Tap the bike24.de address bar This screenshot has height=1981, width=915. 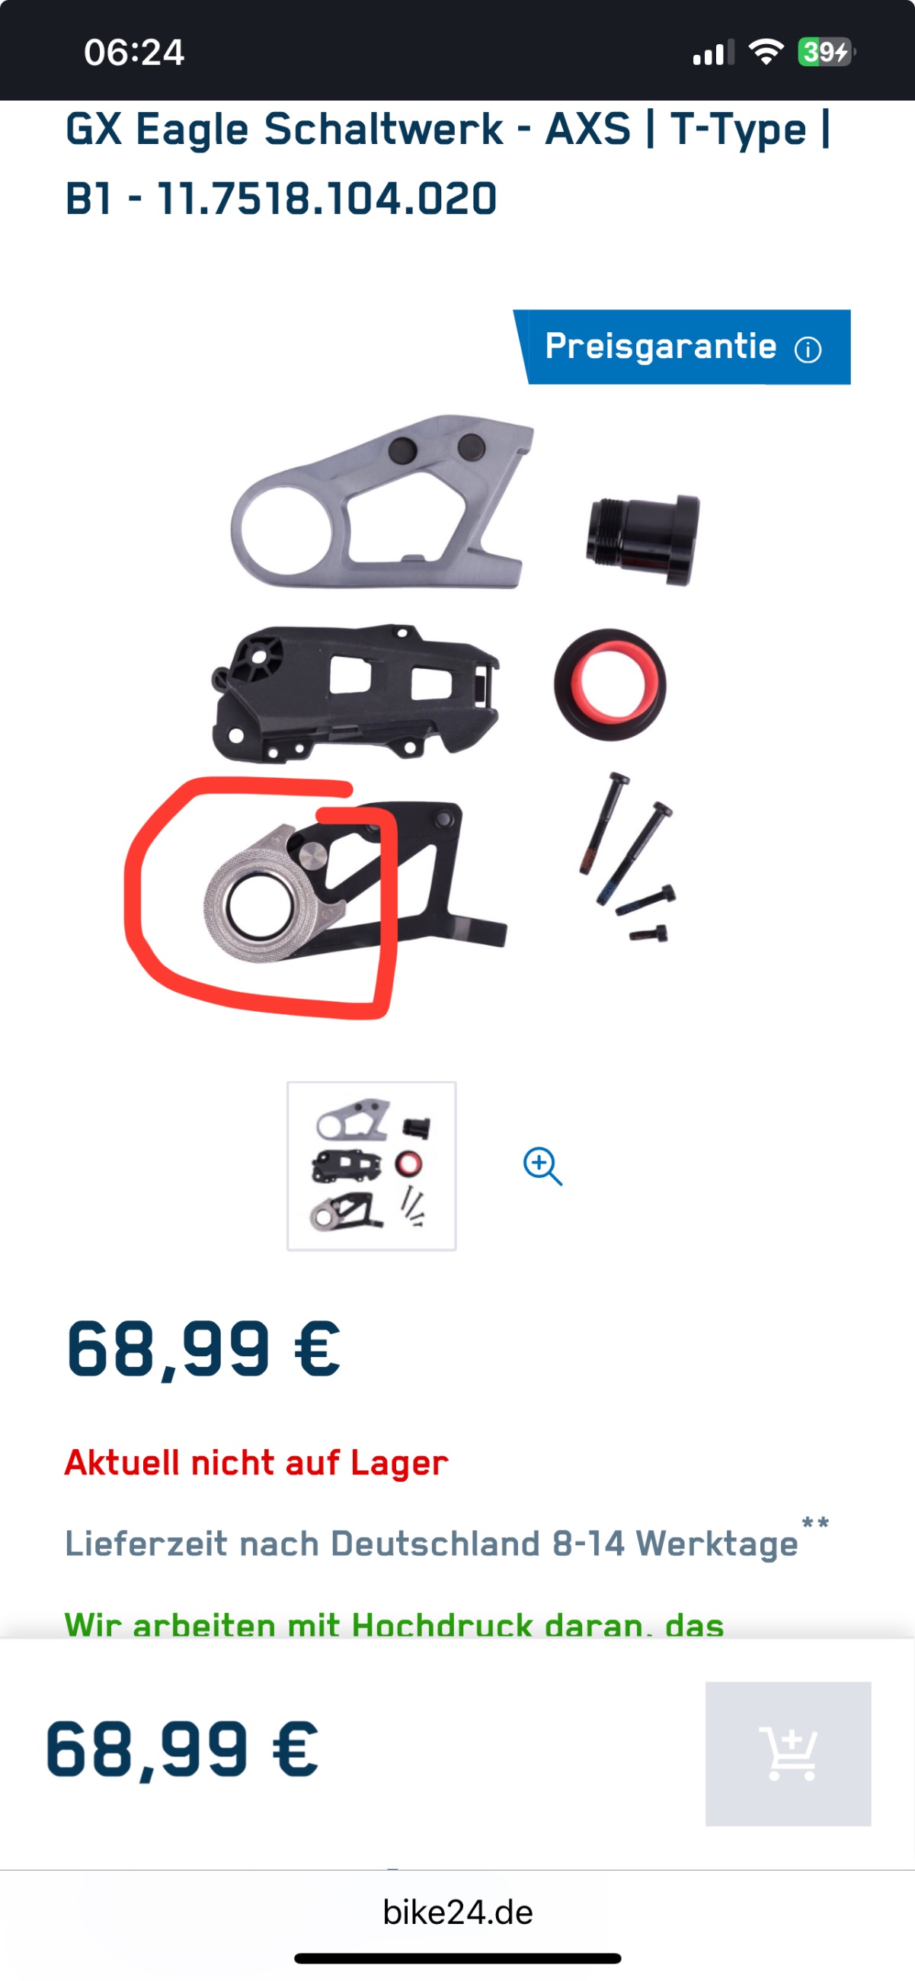coord(457,1912)
